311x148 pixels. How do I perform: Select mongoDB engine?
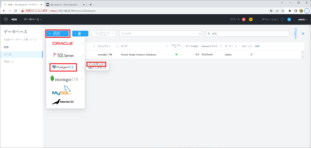[x=64, y=79]
